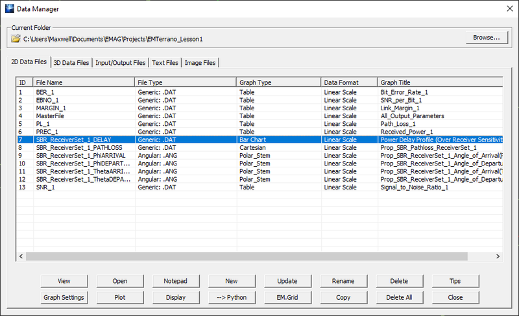Open the Input/Output Files tab

pos(121,62)
